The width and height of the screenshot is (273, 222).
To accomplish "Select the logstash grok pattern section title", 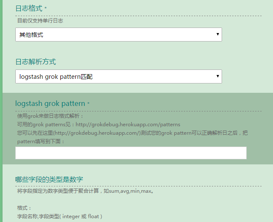I will coord(50,103).
